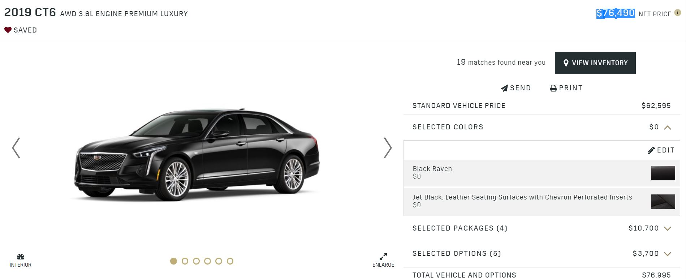Click the Black Raven color swatch
The height and width of the screenshot is (279, 686).
pyautogui.click(x=663, y=173)
